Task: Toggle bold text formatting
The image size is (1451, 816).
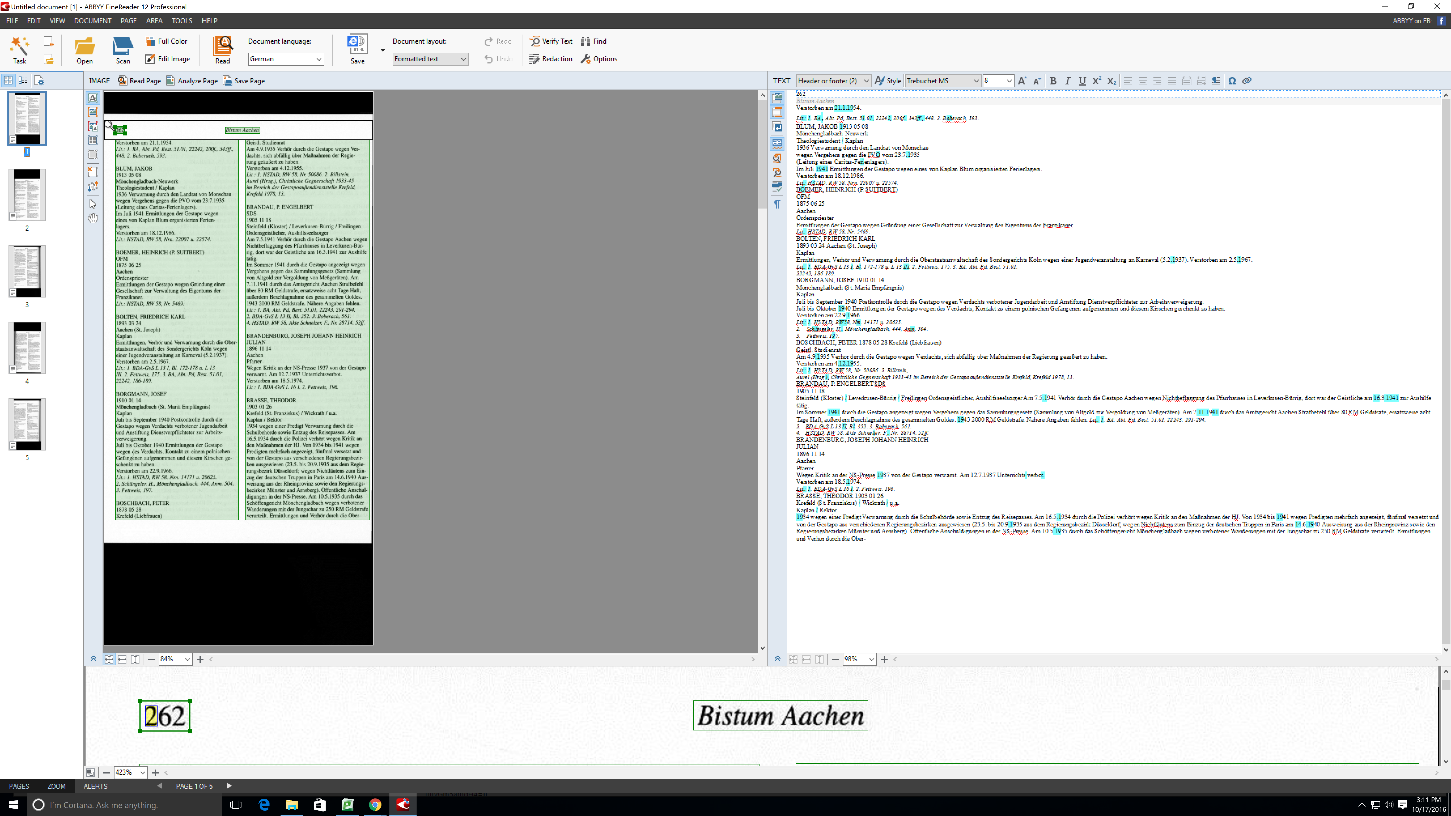Action: coord(1053,80)
